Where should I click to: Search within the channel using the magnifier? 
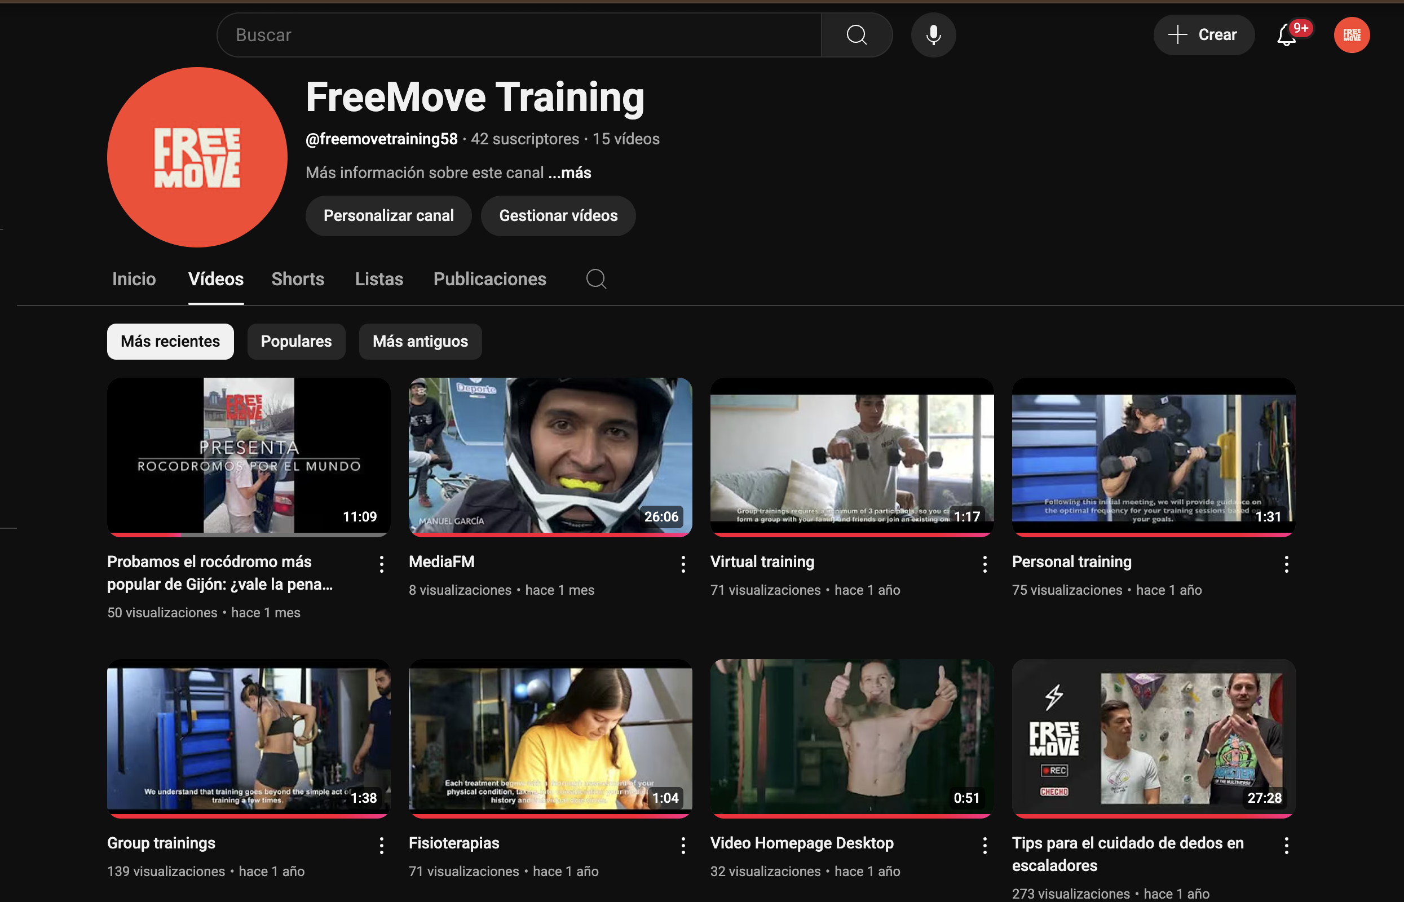(595, 279)
